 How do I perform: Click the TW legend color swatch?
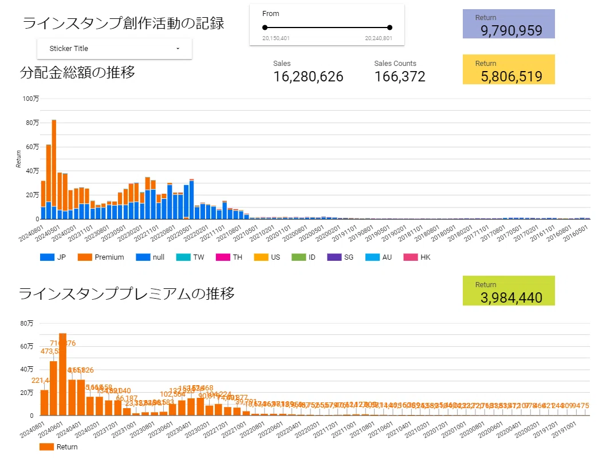(x=183, y=257)
